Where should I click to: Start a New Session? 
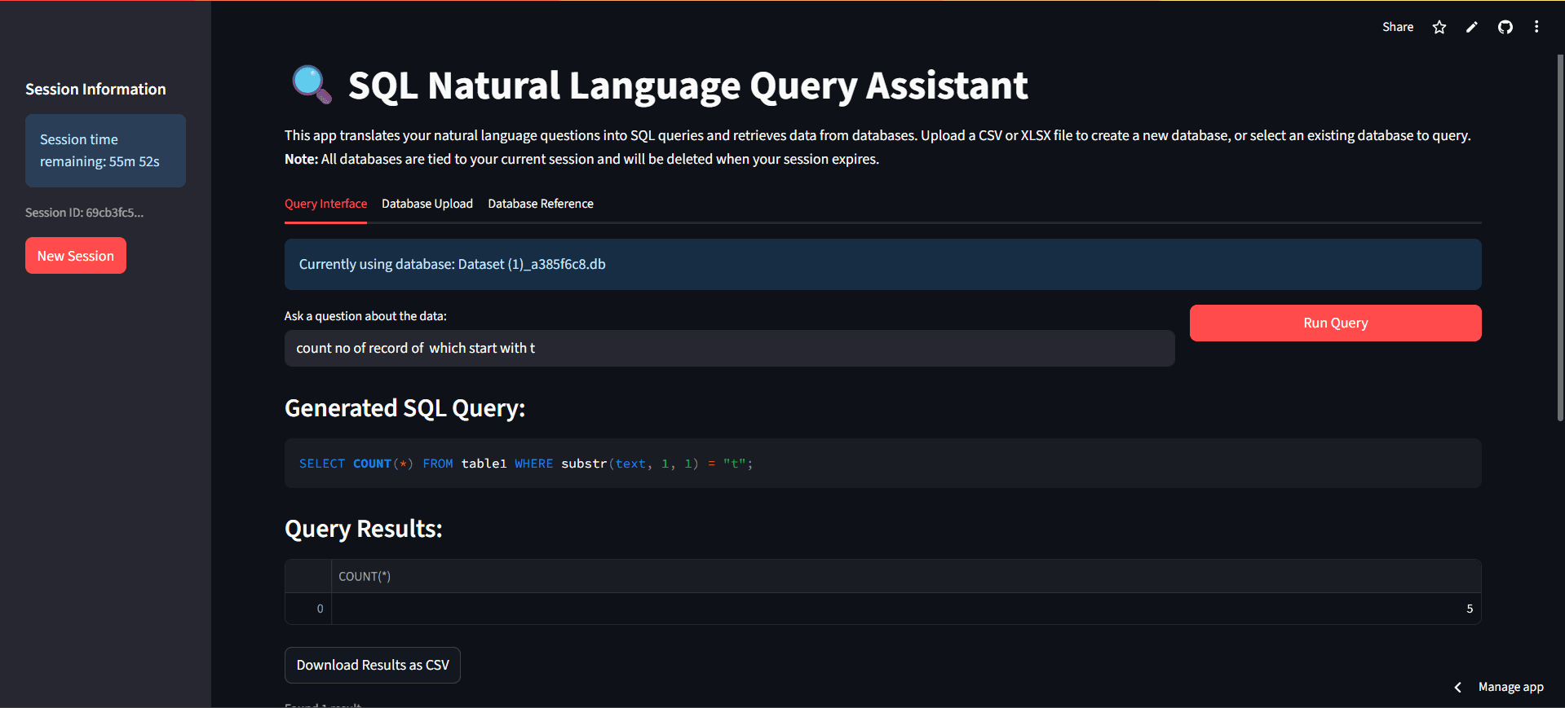(x=76, y=256)
